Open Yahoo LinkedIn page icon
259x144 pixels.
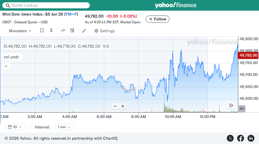pos(251,138)
